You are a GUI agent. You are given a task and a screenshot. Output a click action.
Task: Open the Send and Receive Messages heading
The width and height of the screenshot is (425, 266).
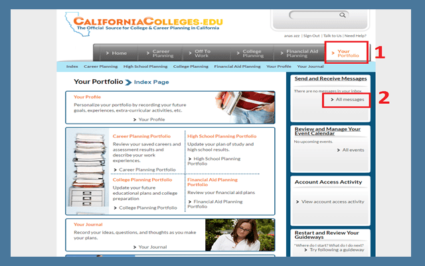tap(331, 78)
